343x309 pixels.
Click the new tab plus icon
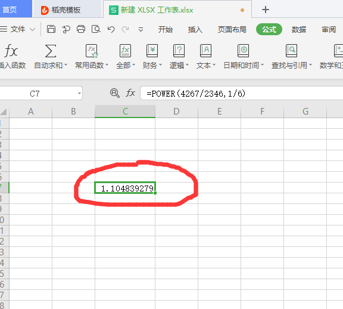pyautogui.click(x=266, y=10)
